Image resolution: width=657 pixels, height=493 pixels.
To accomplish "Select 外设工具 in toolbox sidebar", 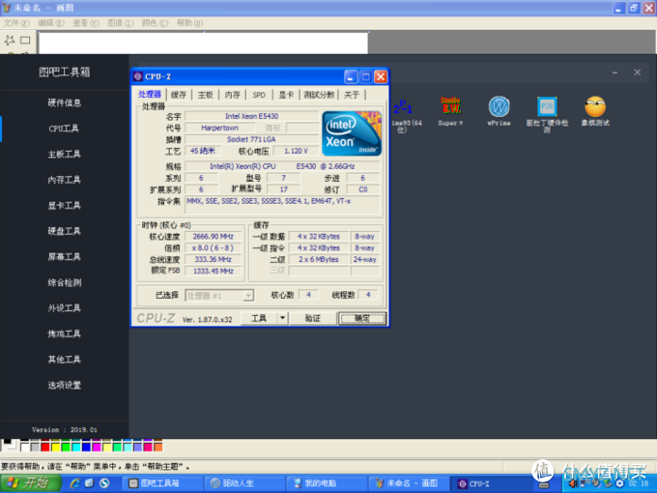I will click(64, 308).
